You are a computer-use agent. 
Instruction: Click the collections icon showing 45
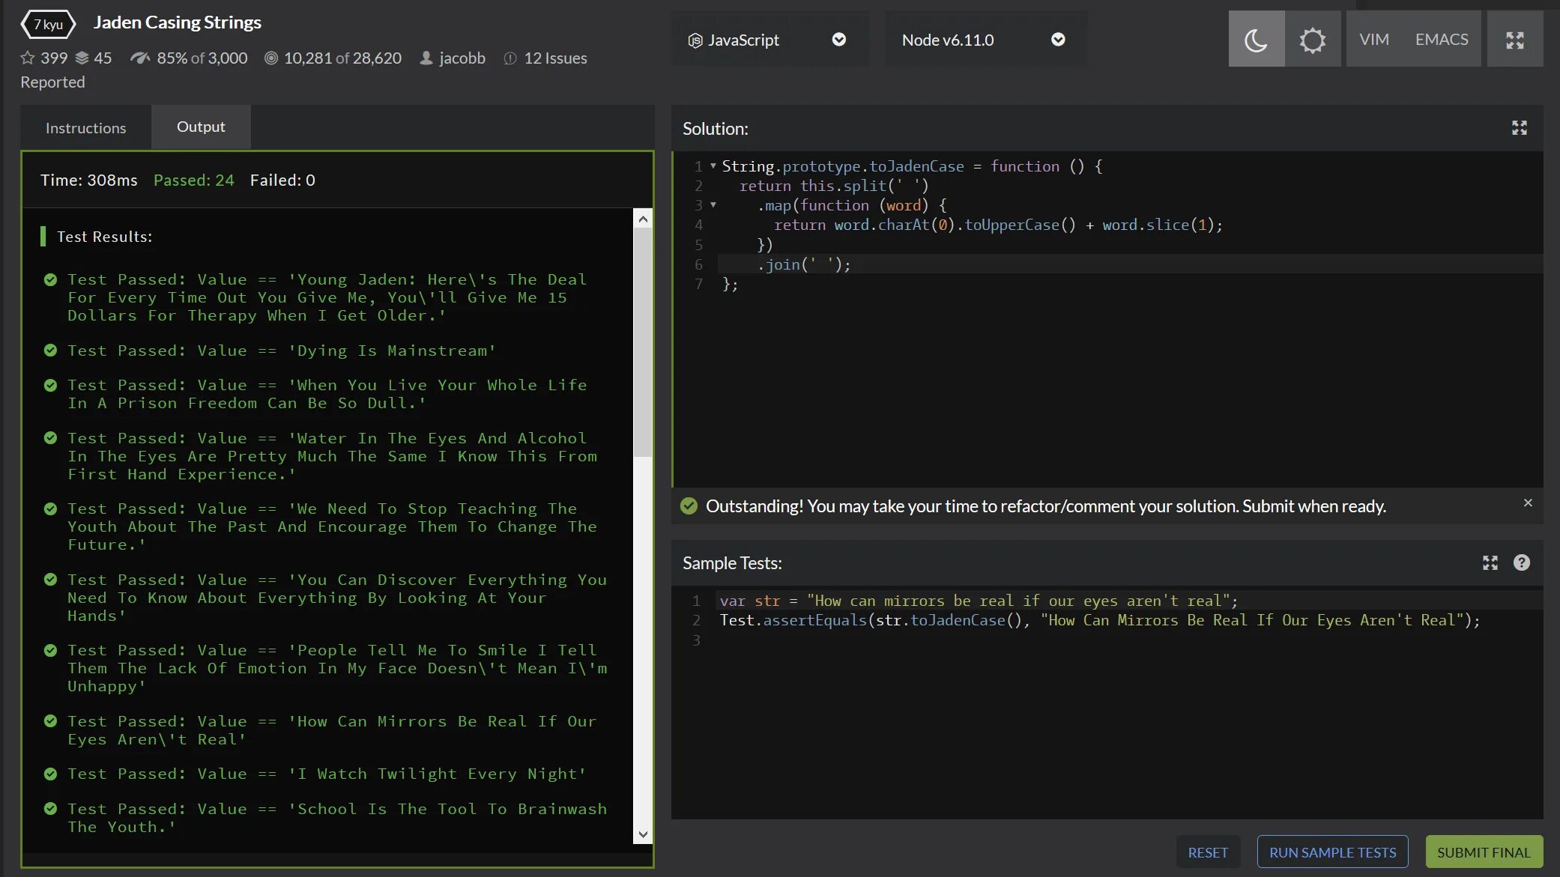point(82,58)
